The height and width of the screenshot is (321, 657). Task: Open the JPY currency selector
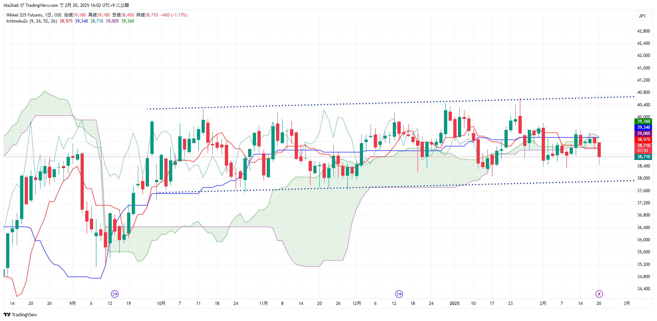pyautogui.click(x=642, y=16)
